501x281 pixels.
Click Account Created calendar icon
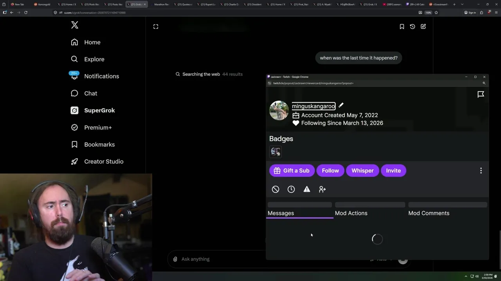[296, 115]
